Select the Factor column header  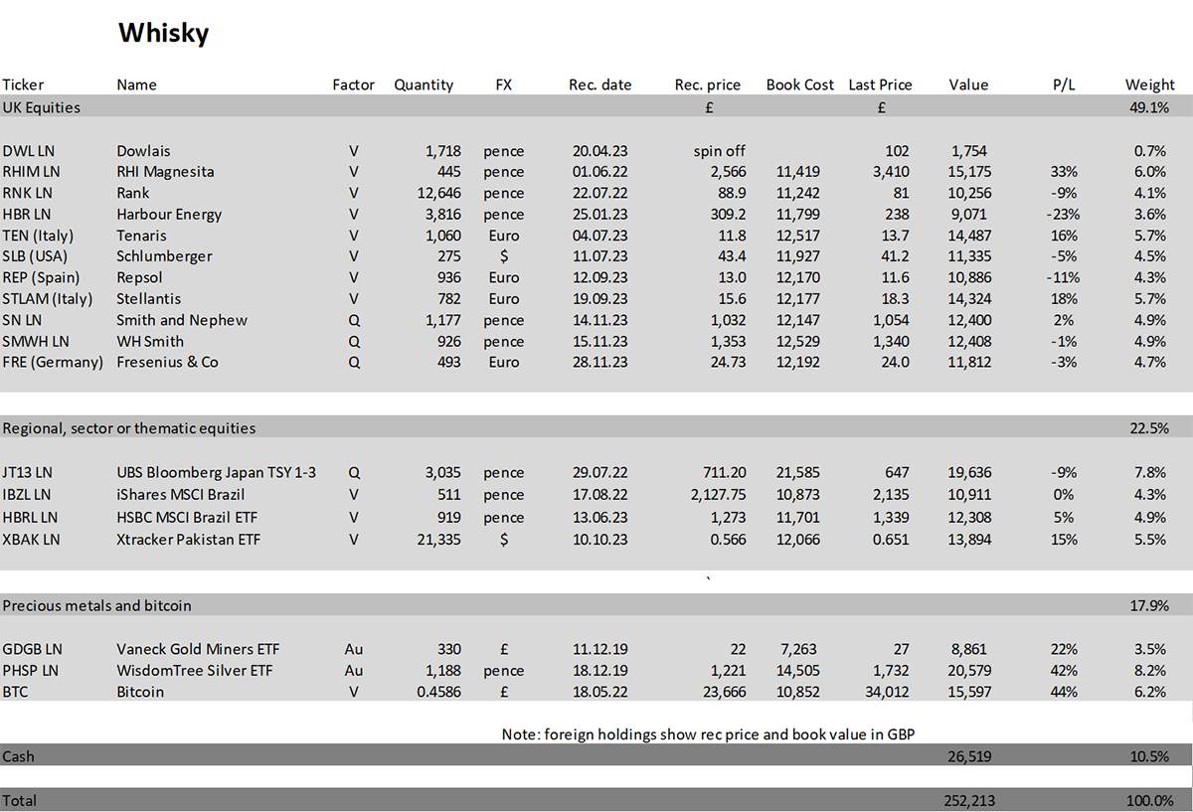tap(353, 84)
